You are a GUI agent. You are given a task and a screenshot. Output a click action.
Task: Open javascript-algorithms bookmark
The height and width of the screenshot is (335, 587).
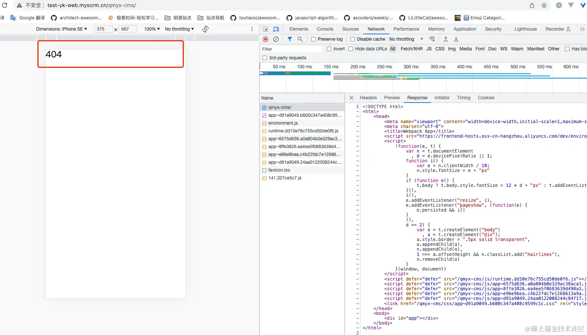312,18
